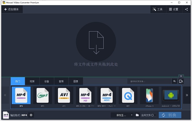
Task: Open the 保存至 save-to dropdown
Action: 122,115
